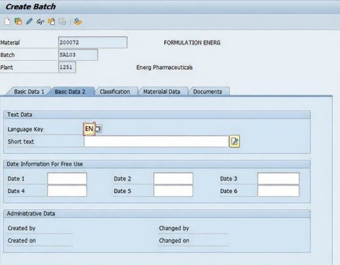Click the Date 2 input box

click(173, 179)
